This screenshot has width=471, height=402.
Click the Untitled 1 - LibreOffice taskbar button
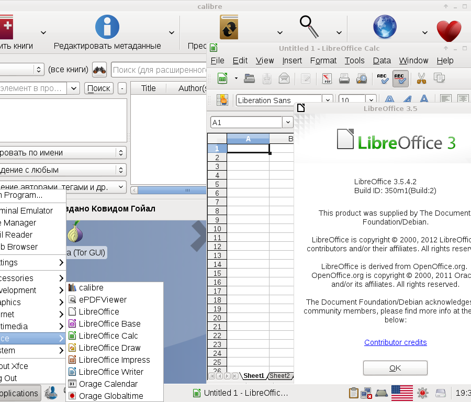coord(241,393)
